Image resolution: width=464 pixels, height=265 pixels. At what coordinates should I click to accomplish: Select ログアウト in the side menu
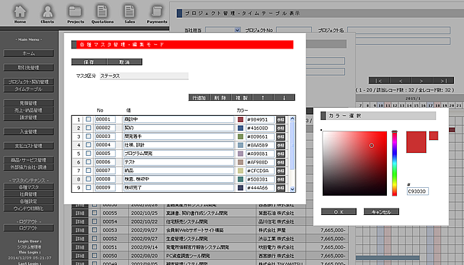(x=29, y=228)
